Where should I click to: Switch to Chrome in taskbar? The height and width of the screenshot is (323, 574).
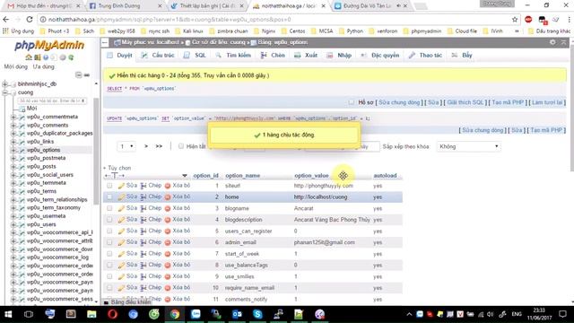tap(175, 314)
